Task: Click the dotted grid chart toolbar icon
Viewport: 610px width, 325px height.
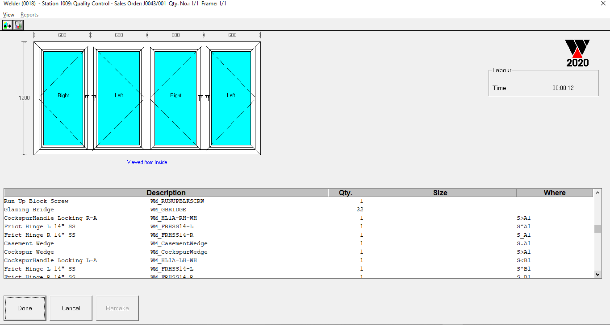Action: tap(18, 25)
